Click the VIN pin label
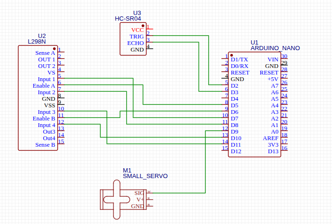332x224 pixels. (273, 60)
